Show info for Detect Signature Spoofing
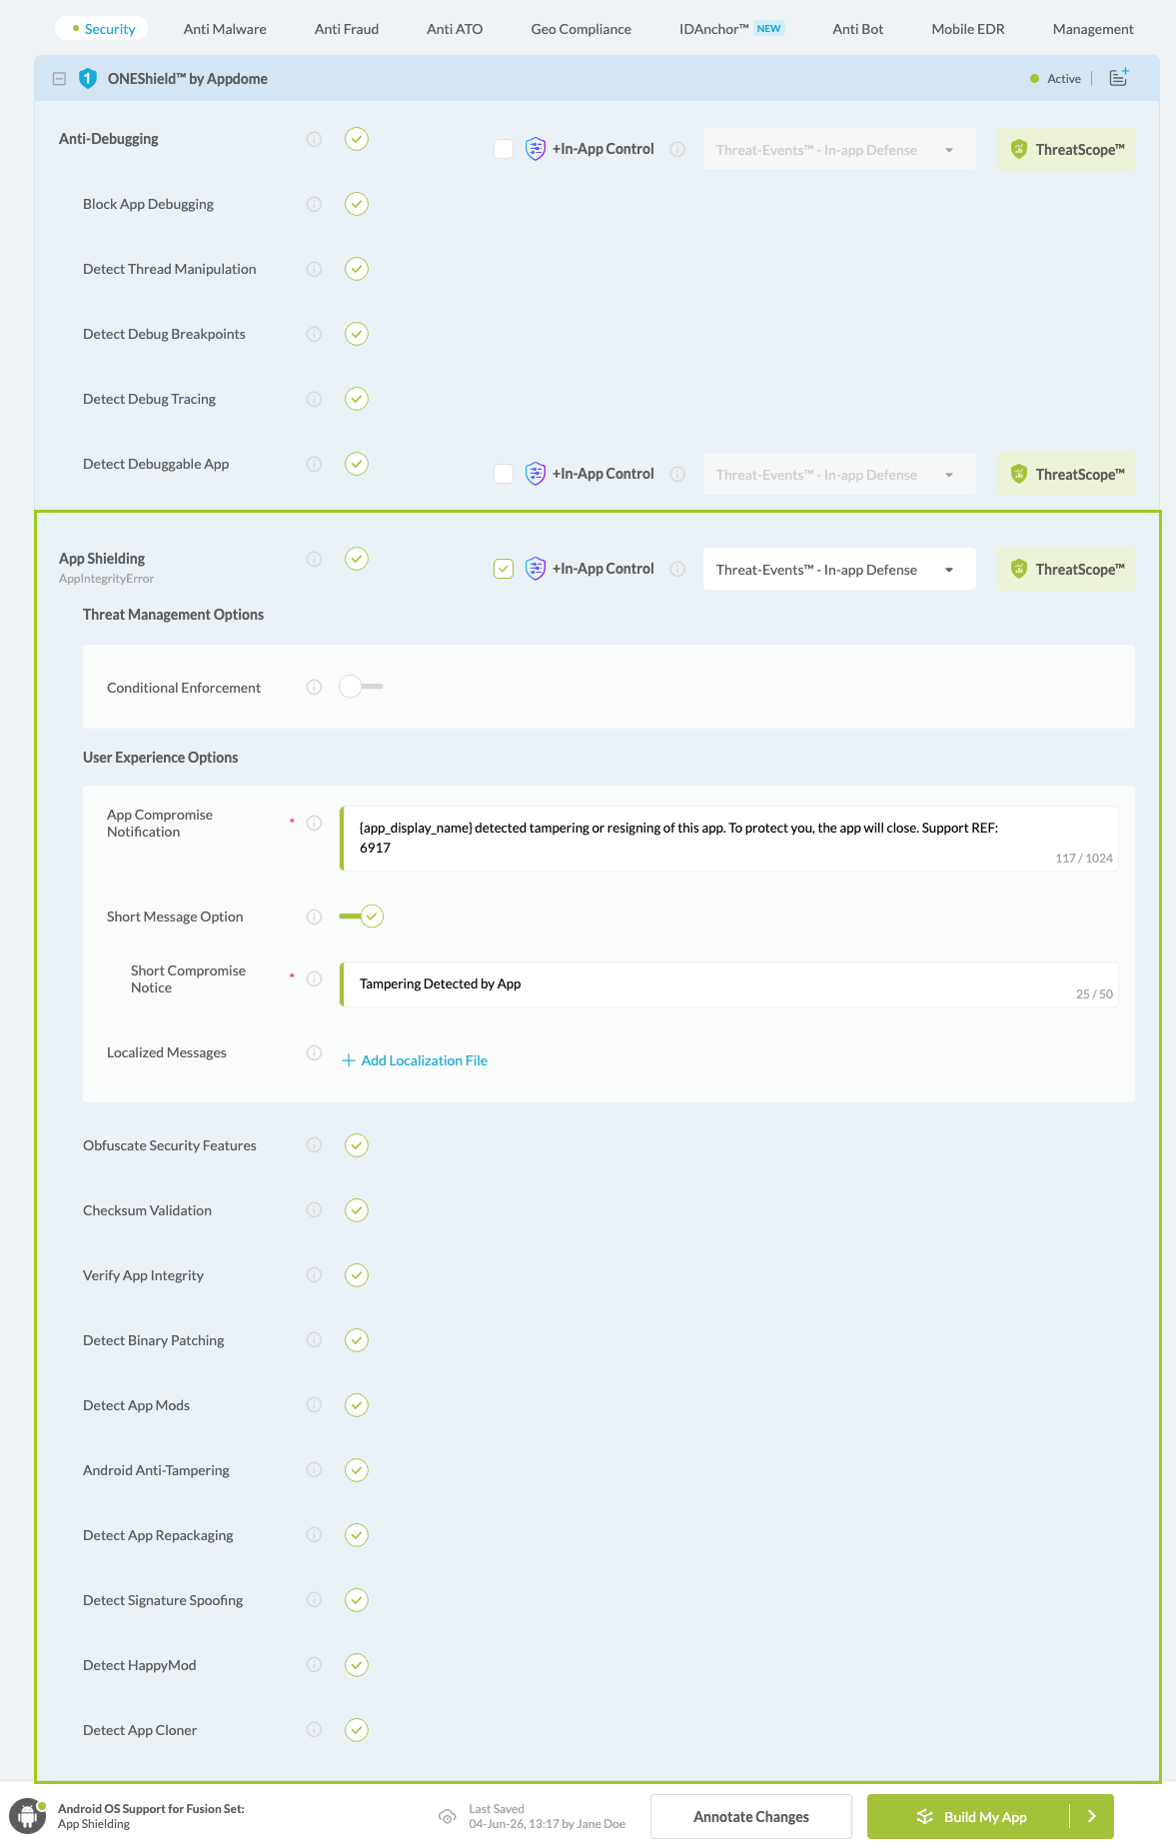This screenshot has height=1845, width=1176. pyautogui.click(x=314, y=1600)
